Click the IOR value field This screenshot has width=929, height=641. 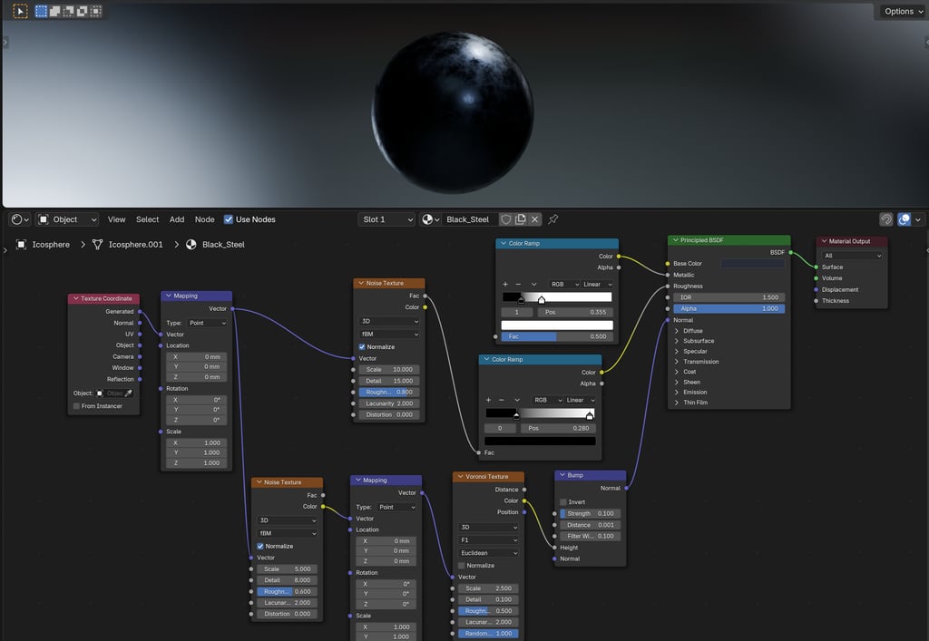click(x=729, y=297)
